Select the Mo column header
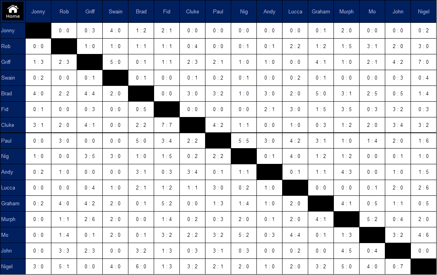This screenshot has width=437, height=275. point(372,11)
